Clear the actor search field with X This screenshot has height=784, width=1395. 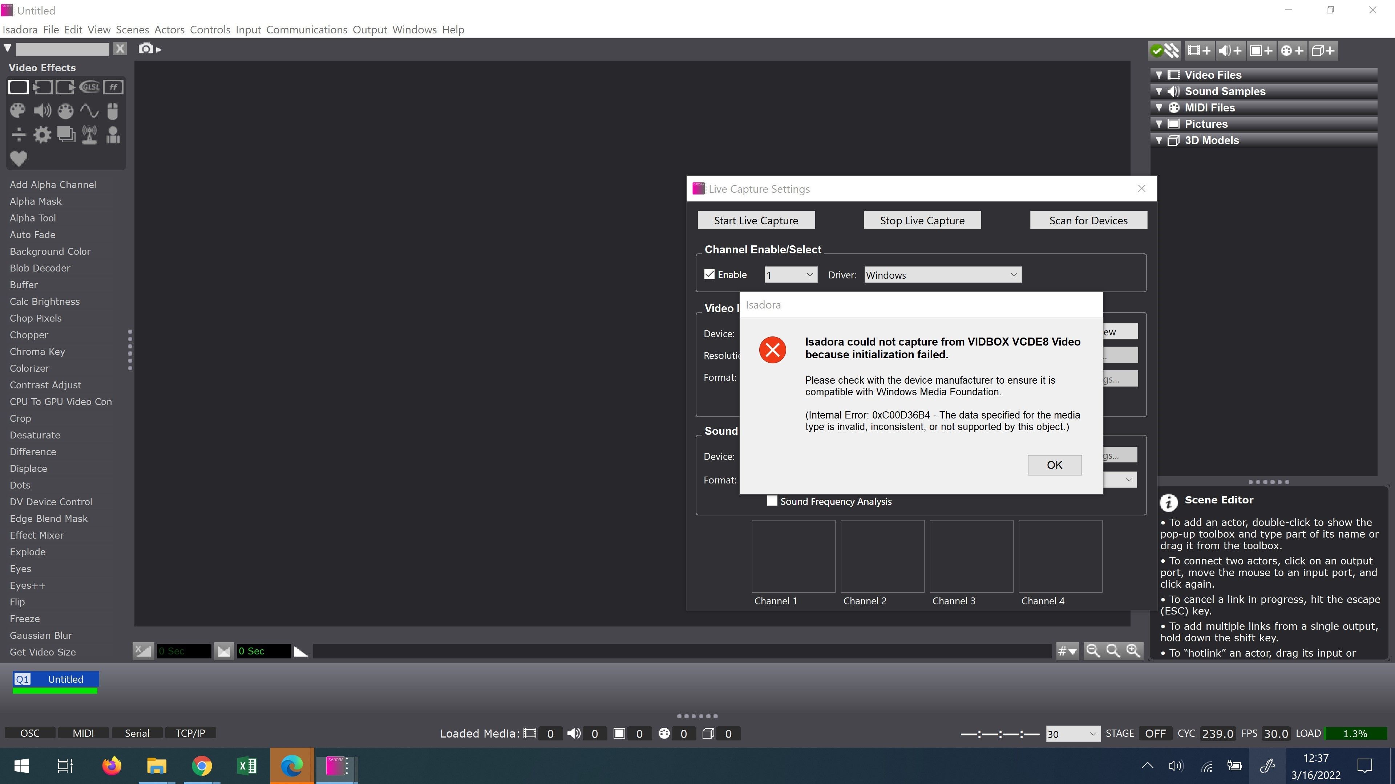coord(120,49)
